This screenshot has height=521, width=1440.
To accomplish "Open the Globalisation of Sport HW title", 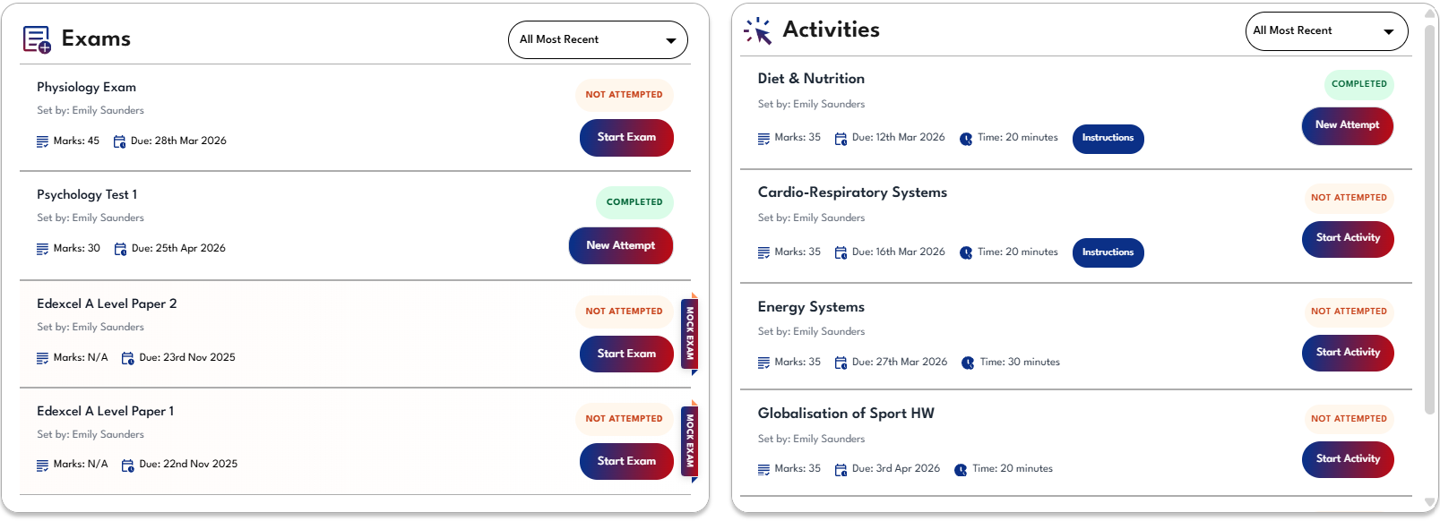I will pyautogui.click(x=846, y=414).
